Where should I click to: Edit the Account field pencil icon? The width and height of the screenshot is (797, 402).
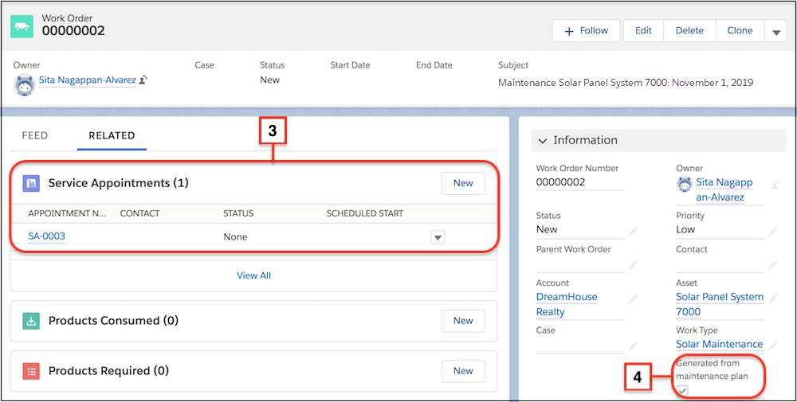[633, 299]
